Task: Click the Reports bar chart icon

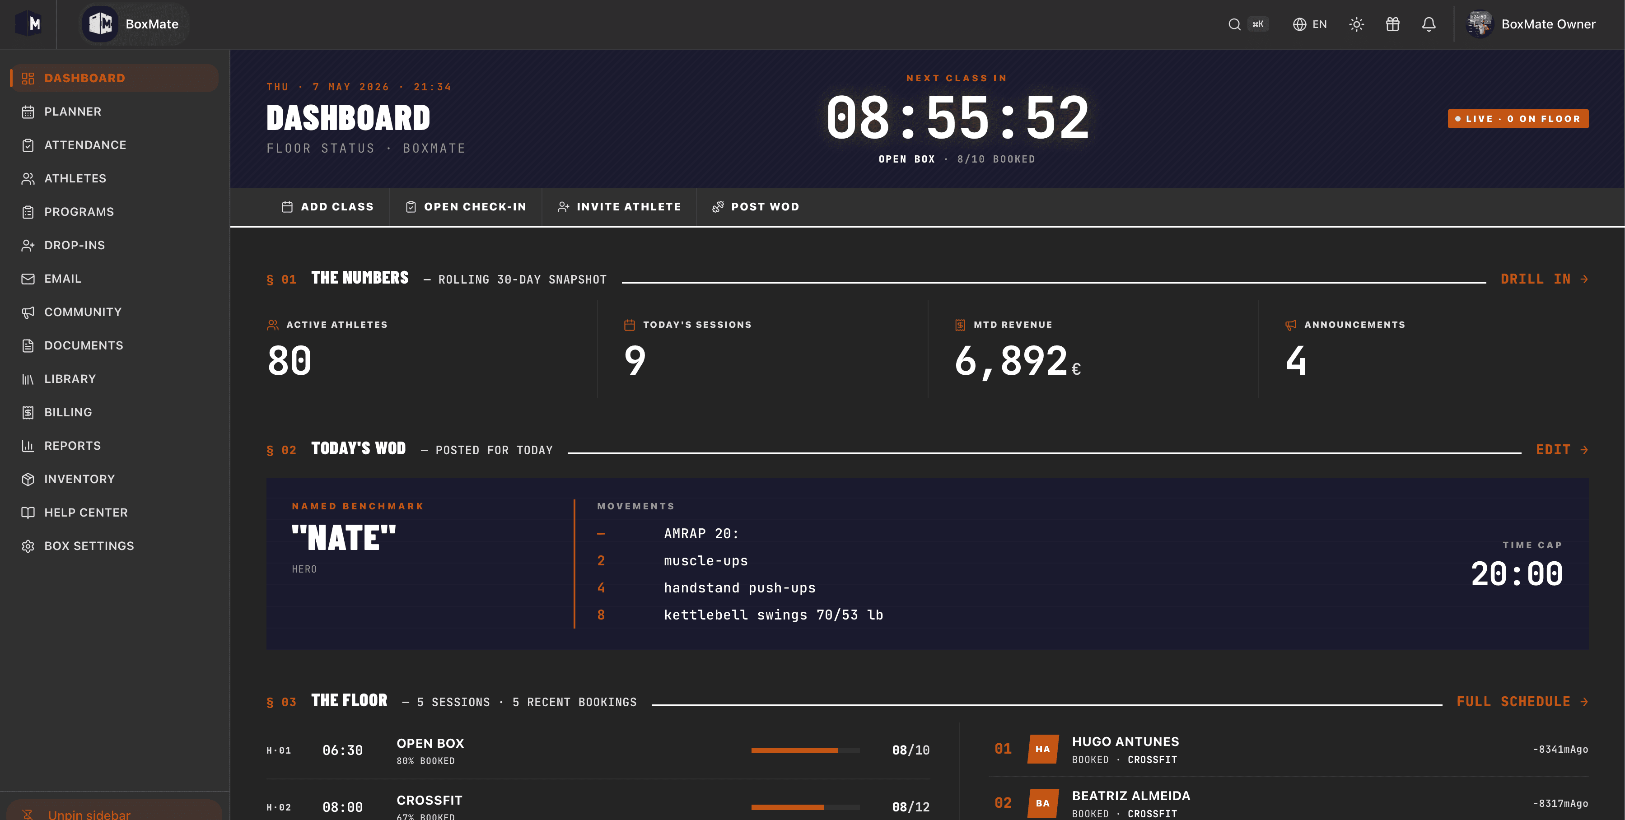Action: [x=28, y=446]
